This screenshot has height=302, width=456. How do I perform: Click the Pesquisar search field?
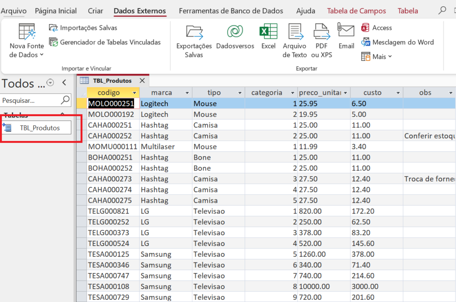click(x=30, y=101)
